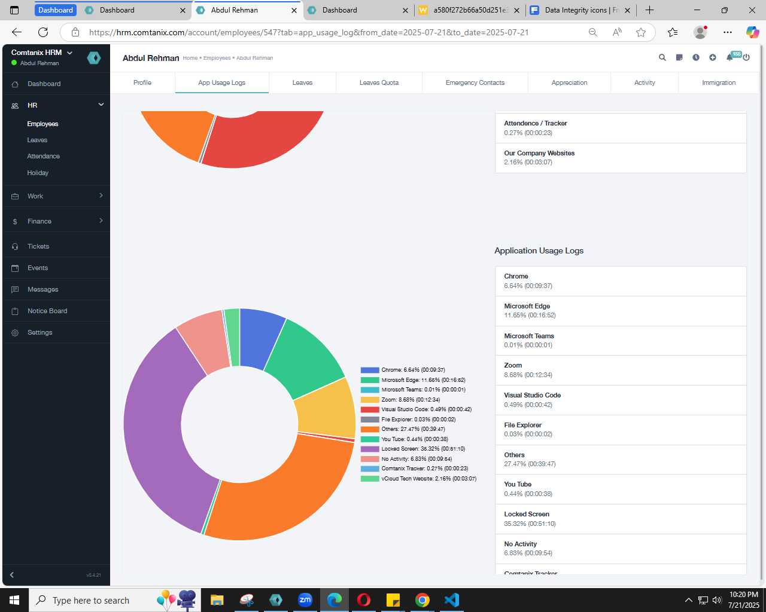The width and height of the screenshot is (766, 612).
Task: Open Employees in the HR submenu
Action: tap(42, 124)
